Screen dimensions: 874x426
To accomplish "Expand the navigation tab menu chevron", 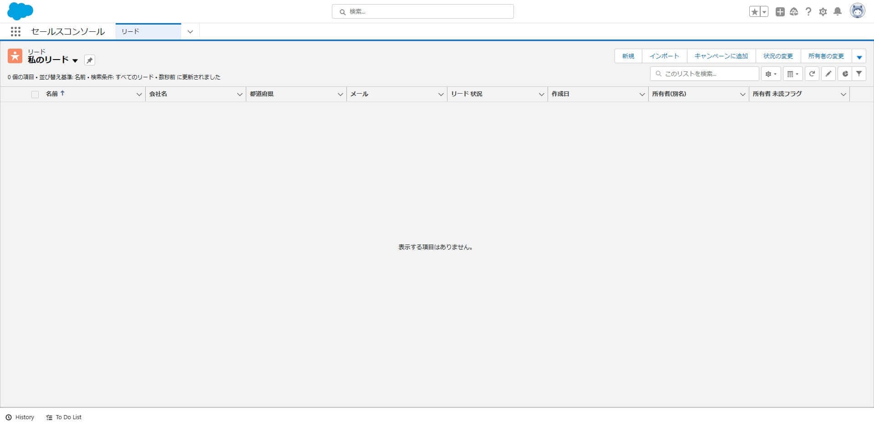I will 190,31.
